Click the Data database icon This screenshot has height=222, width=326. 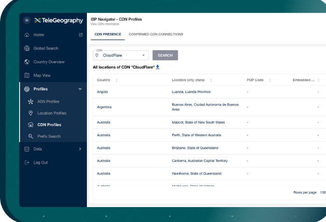[27, 149]
